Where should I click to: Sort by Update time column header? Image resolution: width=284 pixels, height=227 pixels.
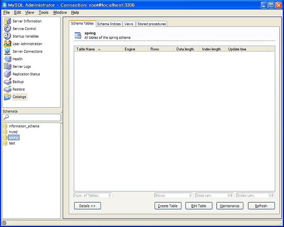coord(247,49)
